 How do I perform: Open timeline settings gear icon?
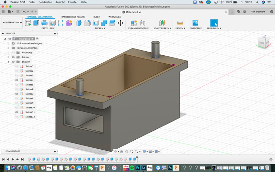coord(271,159)
